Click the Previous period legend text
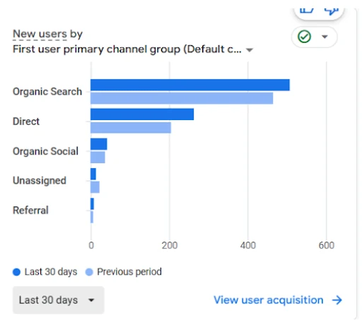 129,272
